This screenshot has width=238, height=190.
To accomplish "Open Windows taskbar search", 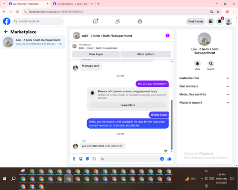I will (13, 179).
